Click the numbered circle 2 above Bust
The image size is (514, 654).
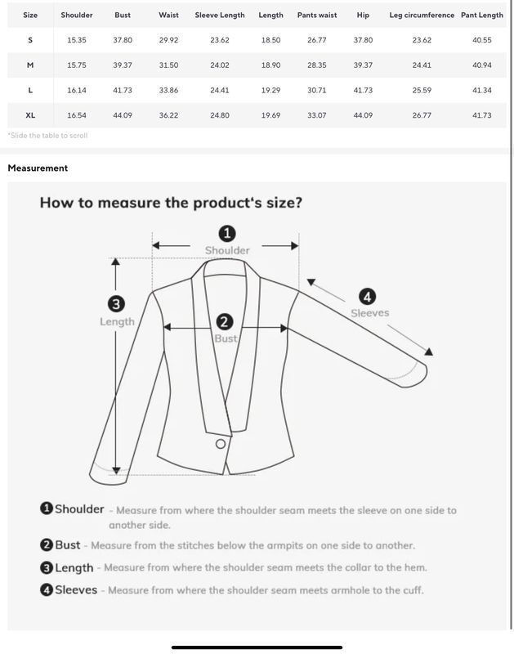pos(224,322)
